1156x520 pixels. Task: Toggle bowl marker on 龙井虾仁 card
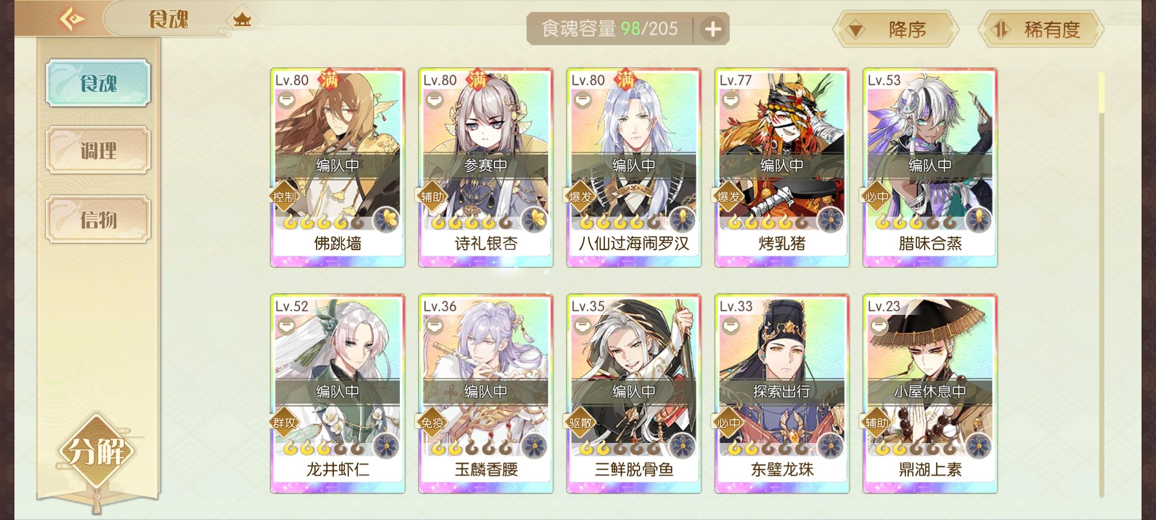click(286, 326)
